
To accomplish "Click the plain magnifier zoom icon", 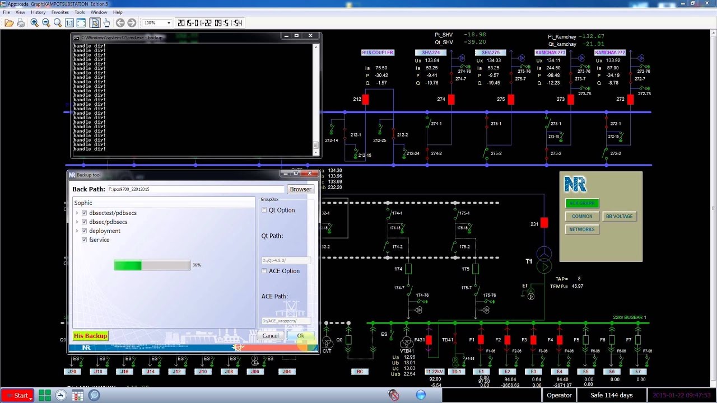I will (x=58, y=23).
